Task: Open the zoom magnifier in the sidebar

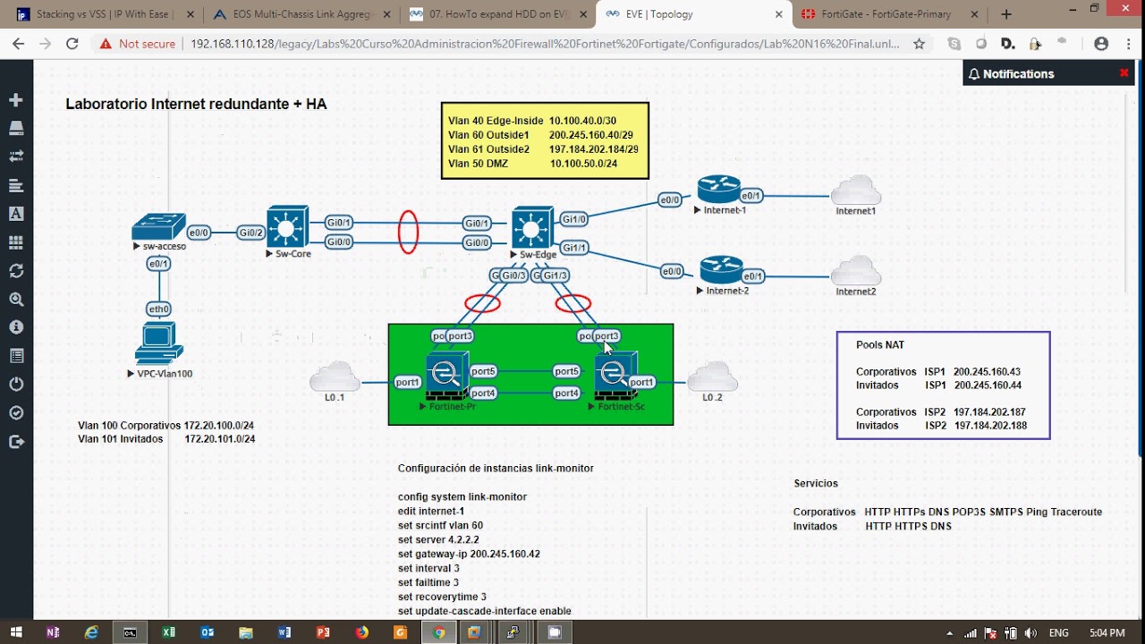Action: point(16,300)
